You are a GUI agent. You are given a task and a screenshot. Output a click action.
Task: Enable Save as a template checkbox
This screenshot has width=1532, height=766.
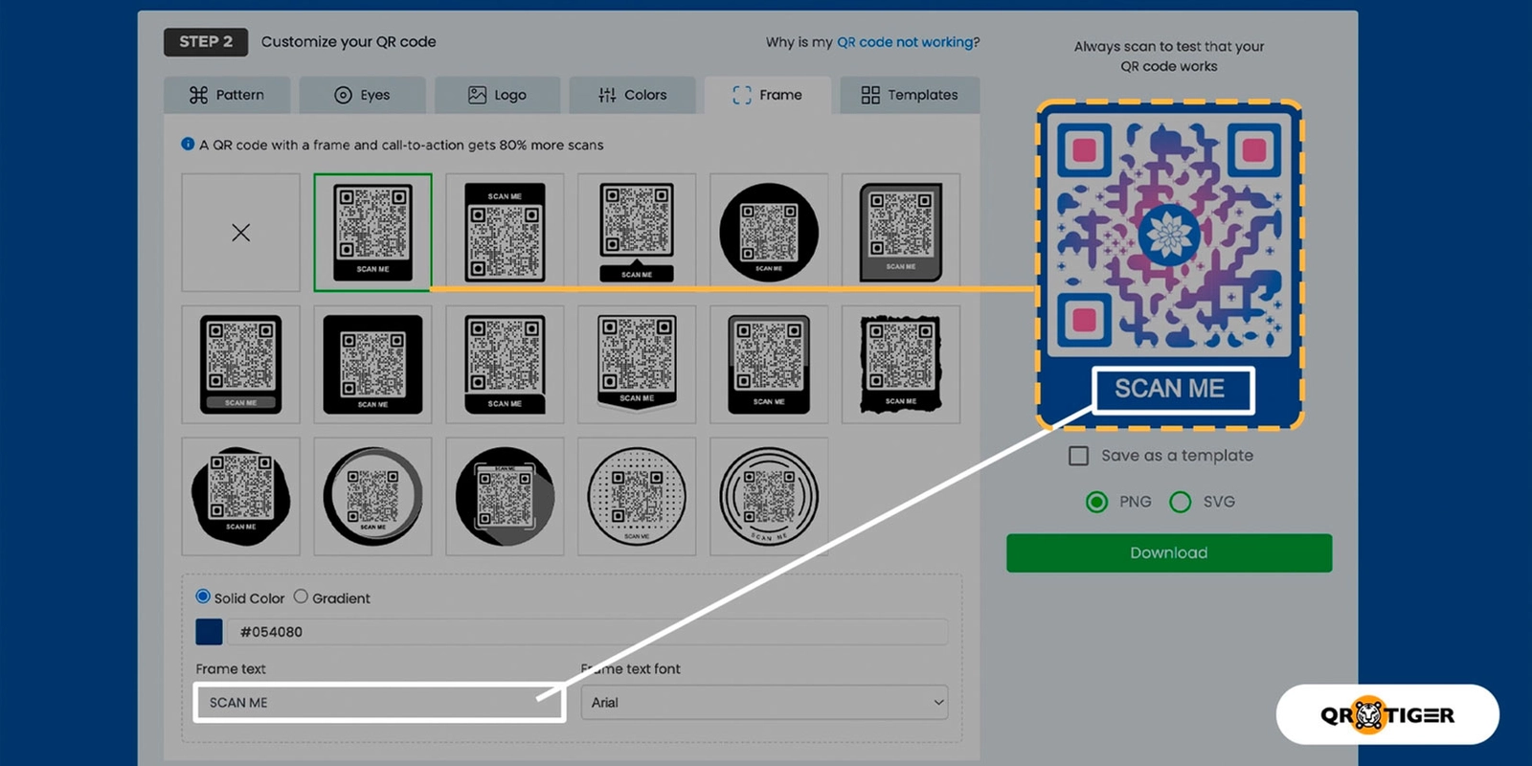[1078, 456]
